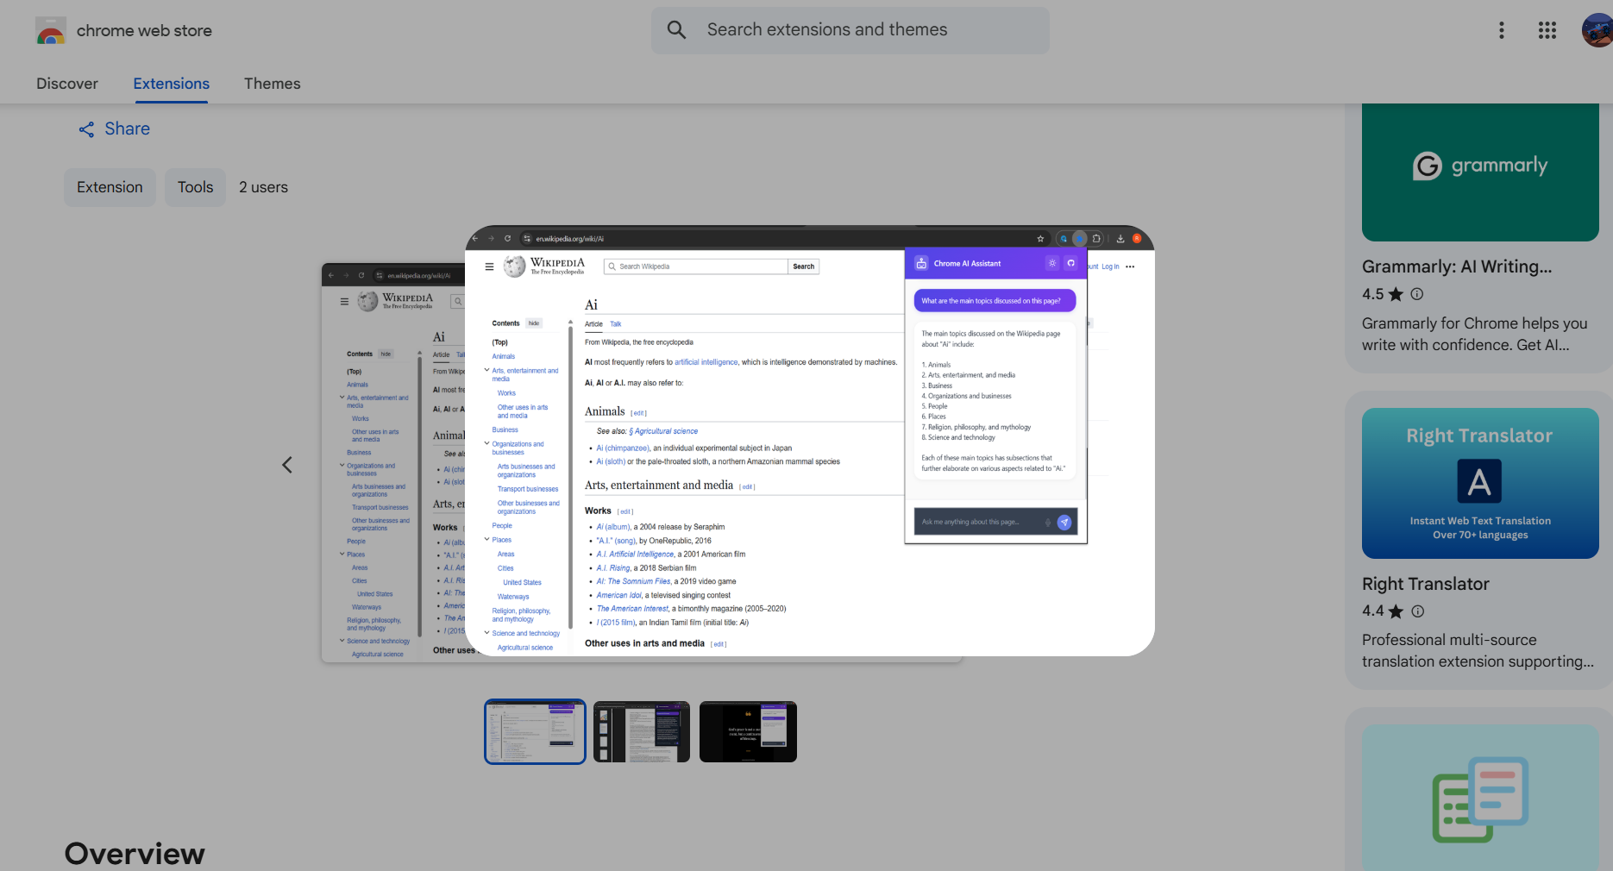The image size is (1613, 871).
Task: Open the three-dot more options menu
Action: 1501,31
